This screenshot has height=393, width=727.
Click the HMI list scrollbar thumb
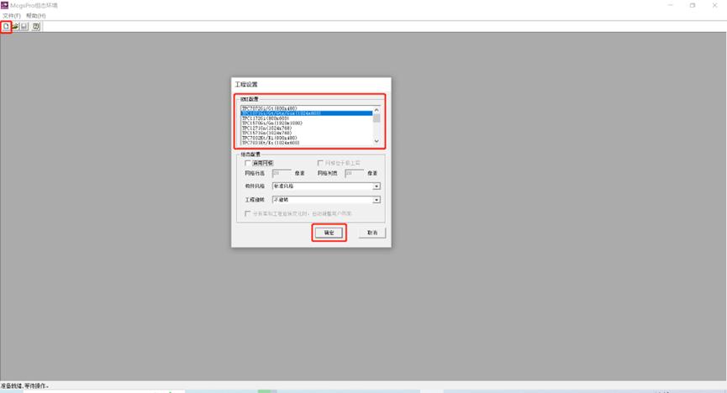[x=377, y=118]
